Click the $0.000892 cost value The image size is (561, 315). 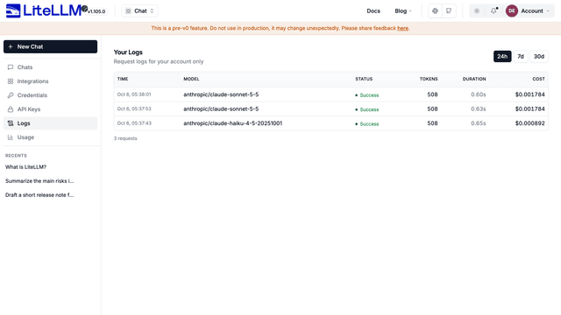point(529,123)
